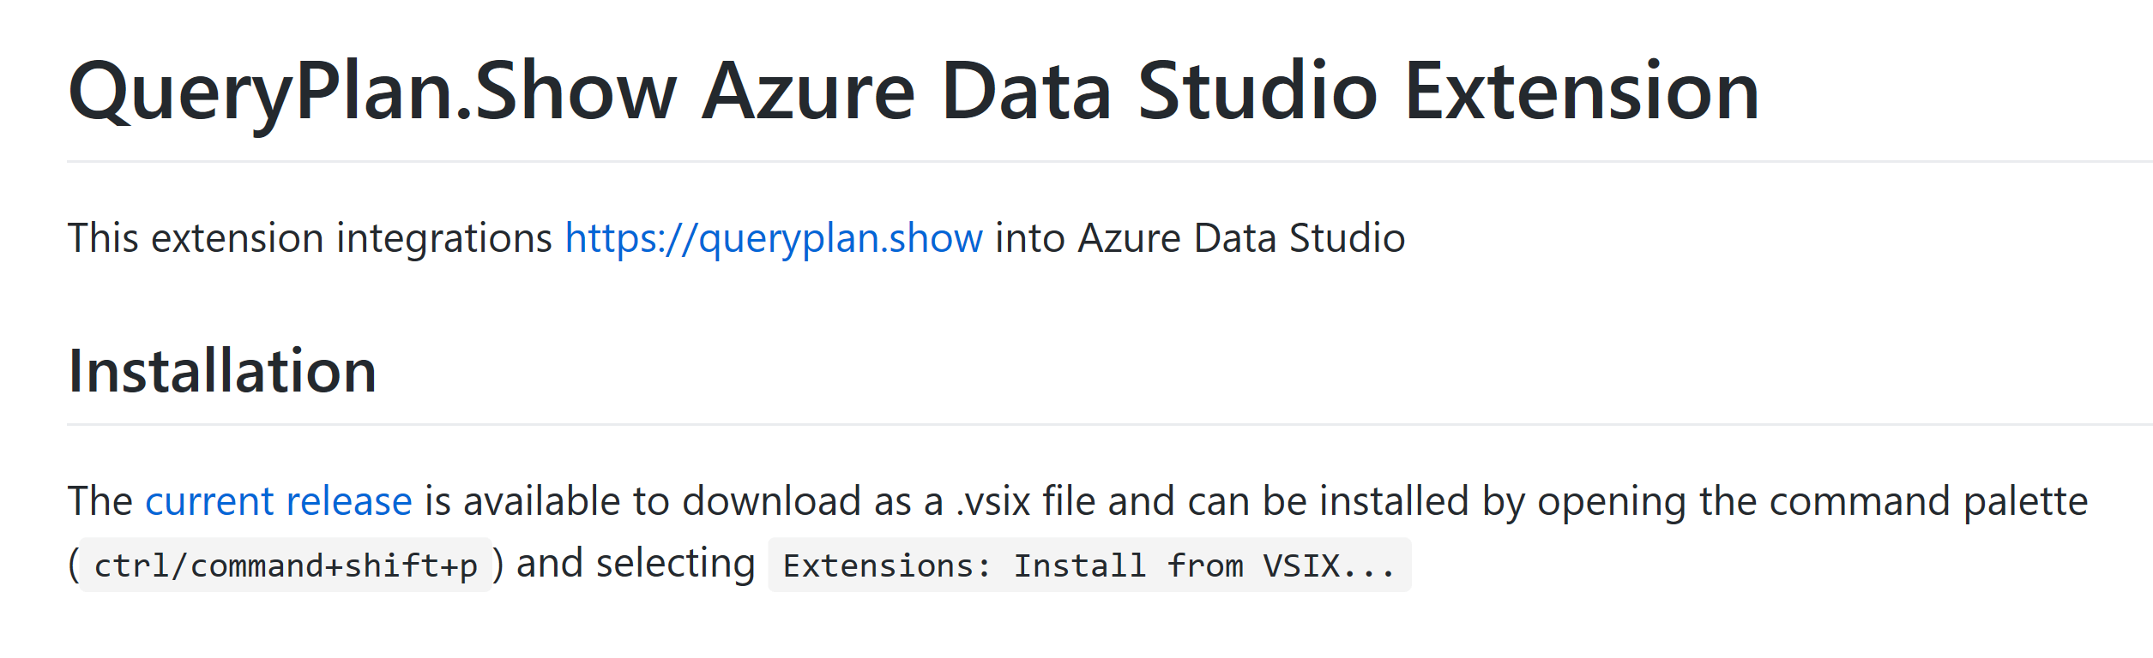Click the word 'Studio' in the title
The height and width of the screenshot is (658, 2153).
point(1257,92)
